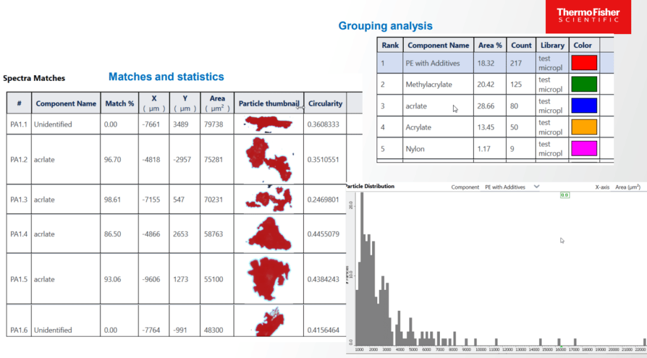Select the PA1.4 particle thumbnail image
The height and width of the screenshot is (358, 647).
[269, 234]
